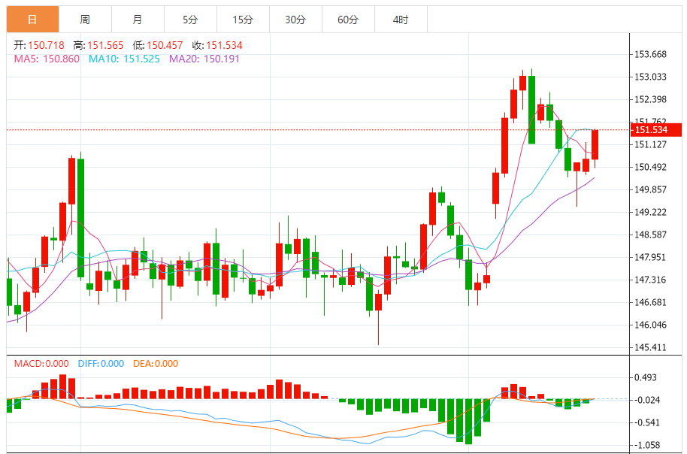Click the close price value 151.534 in header
This screenshot has width=687, height=454.
[x=224, y=45]
